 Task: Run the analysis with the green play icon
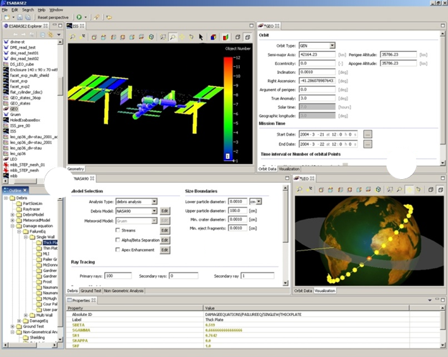[79, 17]
